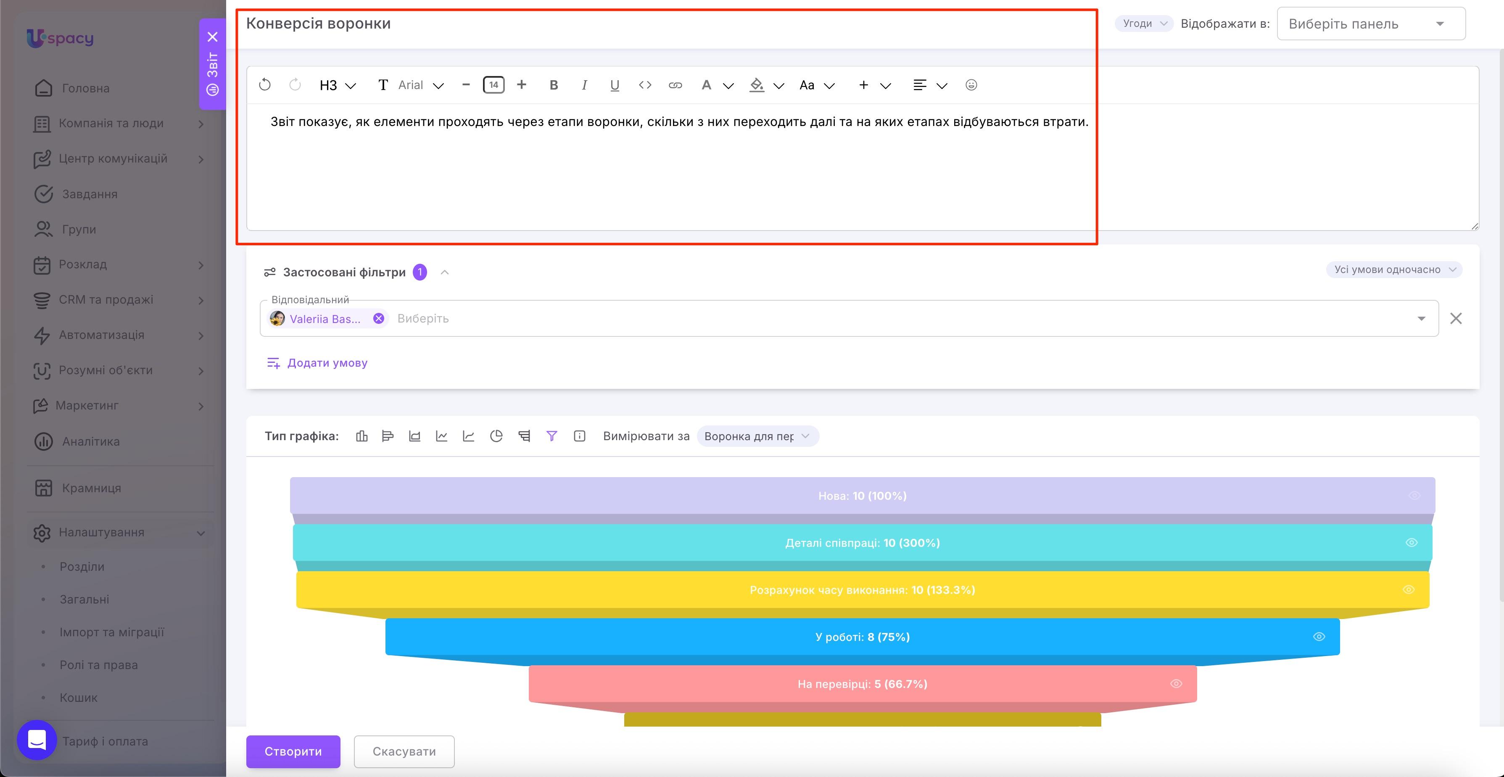Select the funnel chart type
This screenshot has width=1504, height=777.
(552, 436)
